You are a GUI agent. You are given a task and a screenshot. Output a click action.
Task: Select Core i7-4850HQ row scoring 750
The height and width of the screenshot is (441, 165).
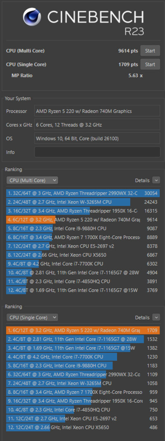[83, 410]
